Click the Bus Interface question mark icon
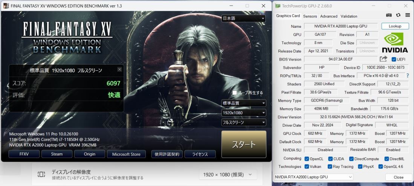Image resolution: width=414 pixels, height=186 pixels. (x=408, y=76)
